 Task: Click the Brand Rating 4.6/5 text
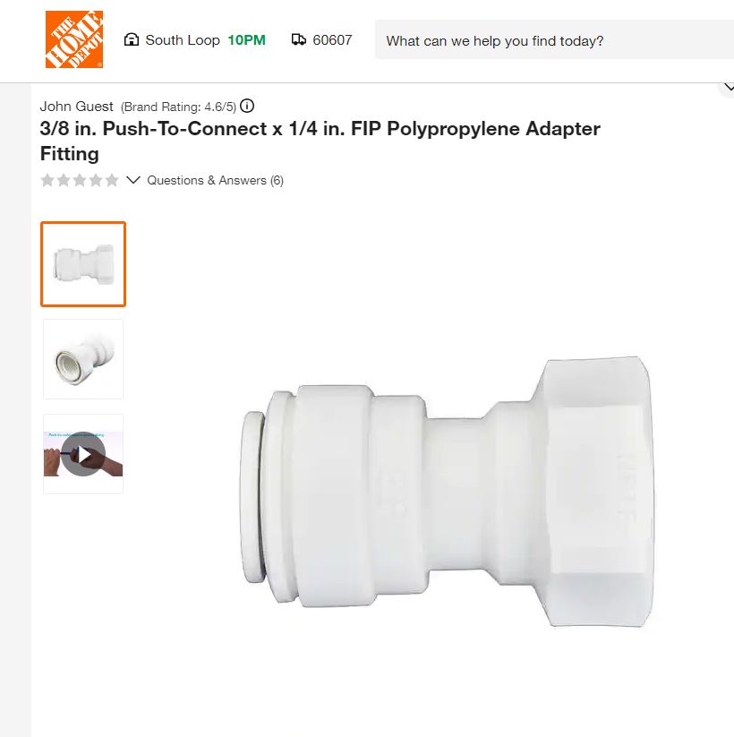click(178, 107)
